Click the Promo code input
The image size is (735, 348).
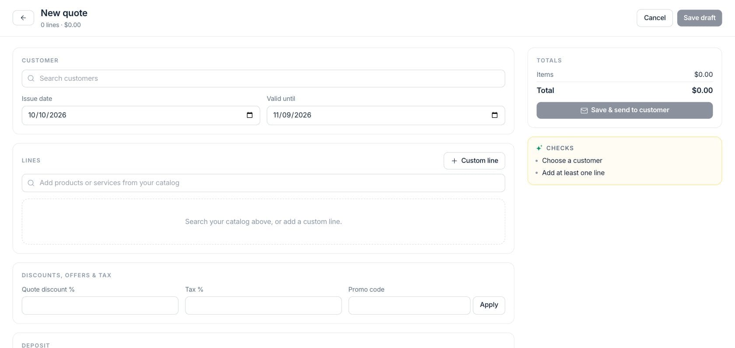409,306
